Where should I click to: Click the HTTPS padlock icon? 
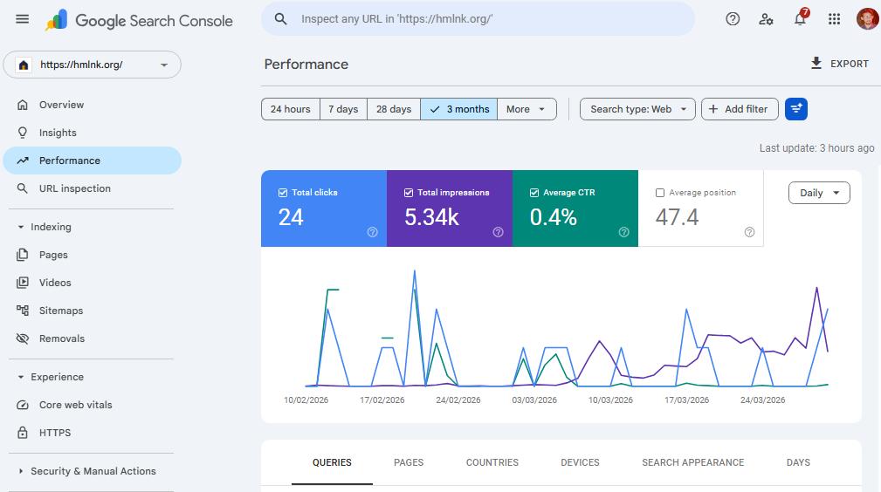(x=23, y=433)
